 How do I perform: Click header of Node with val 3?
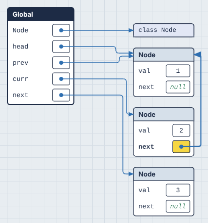click(x=164, y=174)
